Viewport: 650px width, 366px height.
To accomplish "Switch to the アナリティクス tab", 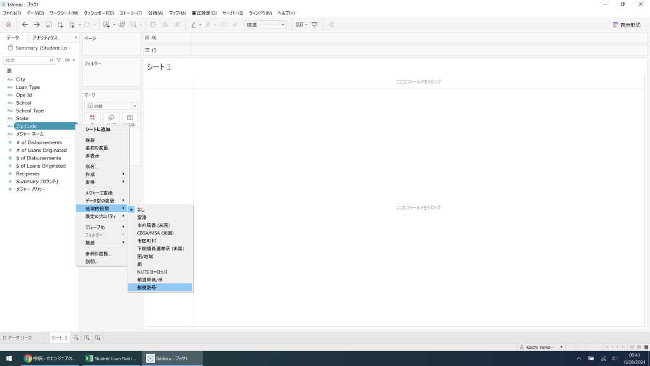I will tap(45, 37).
